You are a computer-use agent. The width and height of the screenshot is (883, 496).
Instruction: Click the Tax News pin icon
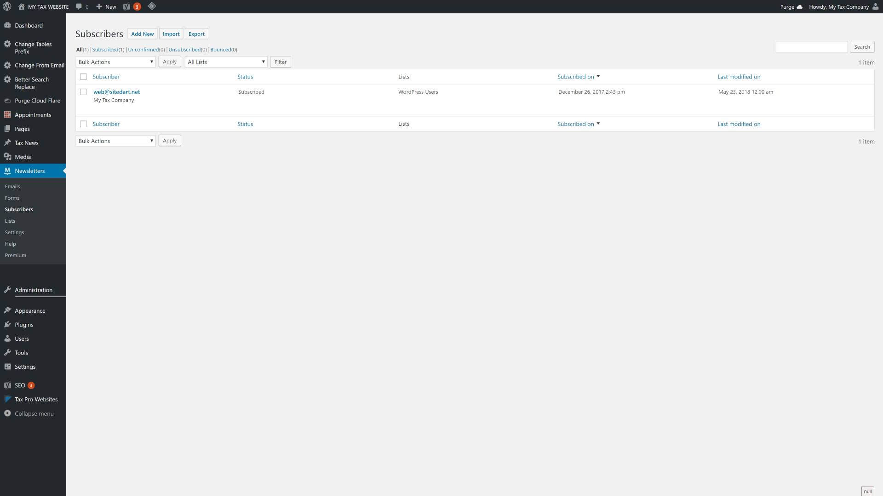7,143
